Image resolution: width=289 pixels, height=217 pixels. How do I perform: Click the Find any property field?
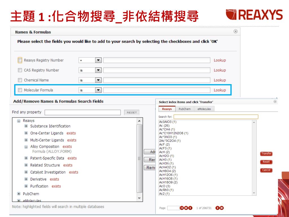coord(83,112)
